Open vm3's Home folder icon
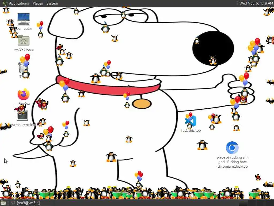This screenshot has width=274, height=206. [24, 40]
